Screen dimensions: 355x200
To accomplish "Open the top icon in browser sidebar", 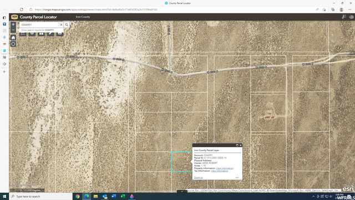I will coord(4,18).
